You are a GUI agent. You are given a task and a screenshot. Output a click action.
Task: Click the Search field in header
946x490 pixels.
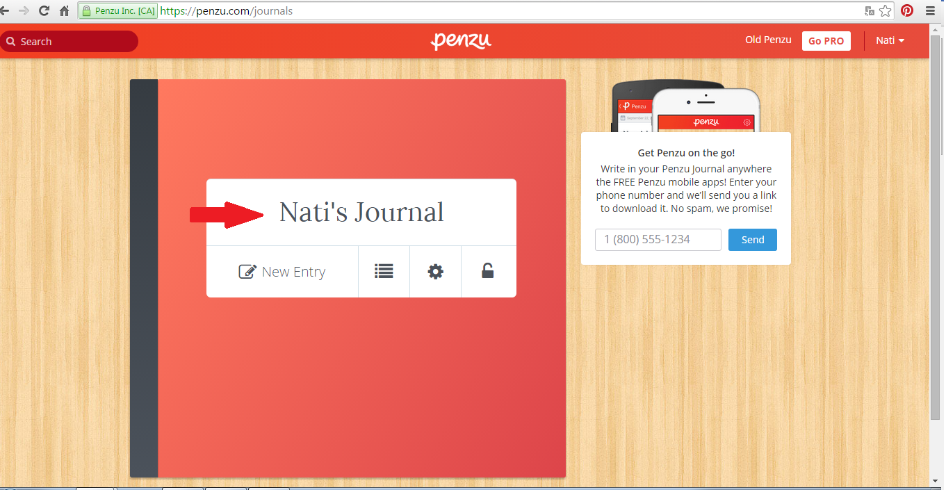coord(69,42)
